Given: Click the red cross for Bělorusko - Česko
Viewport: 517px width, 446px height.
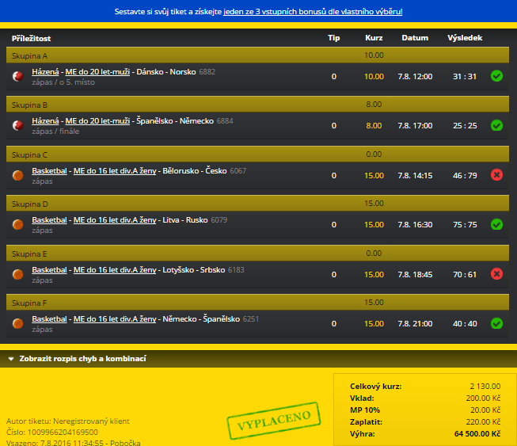Looking at the screenshot, I should (x=496, y=175).
